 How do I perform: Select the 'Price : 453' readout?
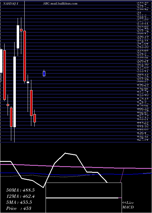click(x=19, y=208)
